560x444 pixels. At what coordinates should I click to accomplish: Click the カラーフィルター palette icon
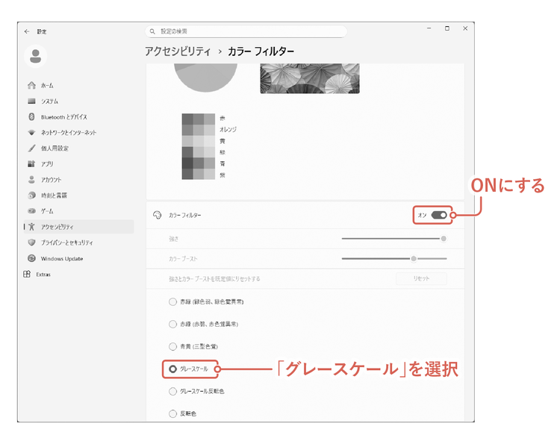coord(157,215)
